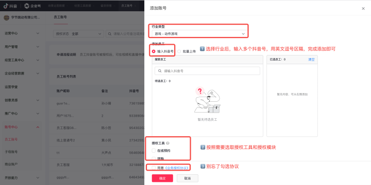Select the 员工账号 page tab with red underline
371x185 pixels.
point(60,17)
